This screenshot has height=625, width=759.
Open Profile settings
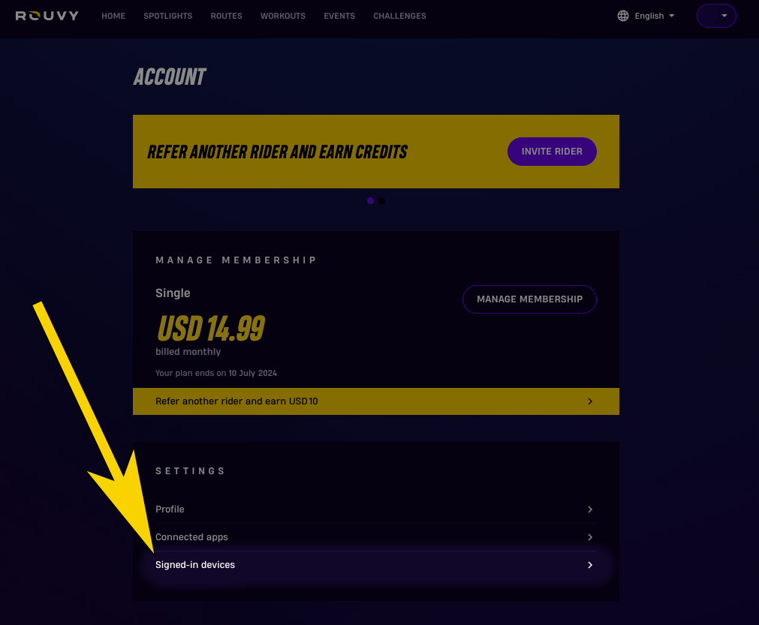pyautogui.click(x=376, y=509)
